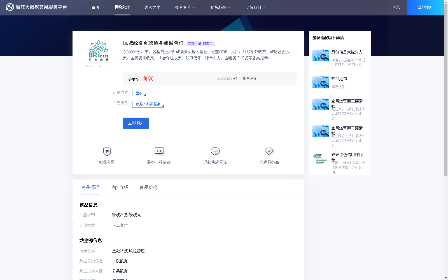Switch to the 商品价格 tab
This screenshot has width=448, height=280.
click(x=148, y=187)
